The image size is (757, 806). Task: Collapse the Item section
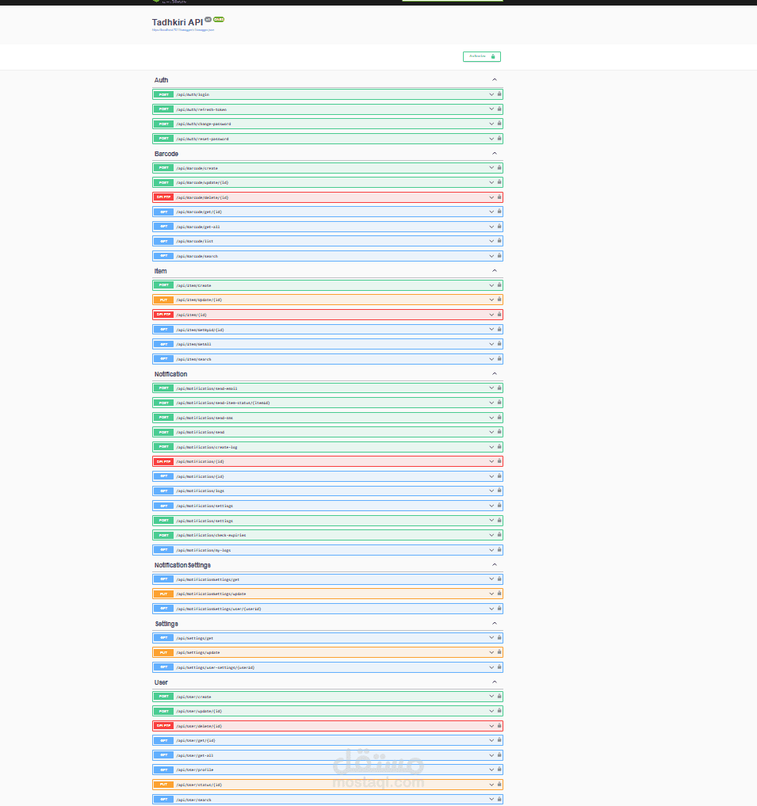click(x=494, y=270)
